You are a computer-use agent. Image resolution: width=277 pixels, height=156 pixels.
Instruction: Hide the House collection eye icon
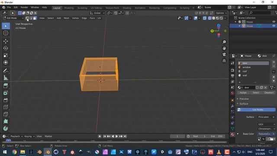pos(274,22)
